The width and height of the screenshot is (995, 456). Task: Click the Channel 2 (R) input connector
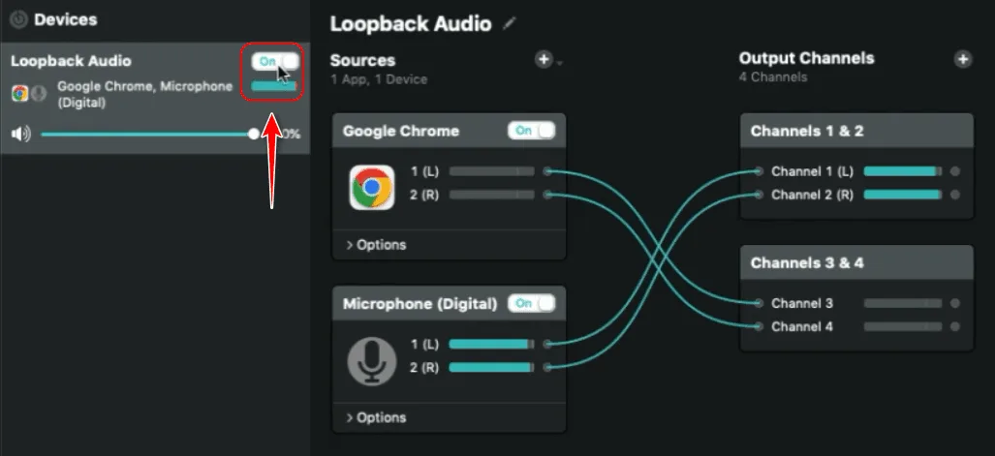click(759, 195)
